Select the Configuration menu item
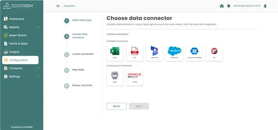Image resolution: width=278 pixels, height=130 pixels. 20,60
